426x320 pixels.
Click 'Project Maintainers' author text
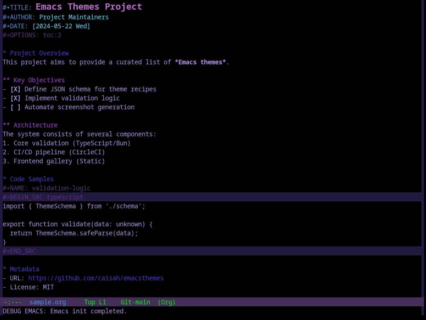pyautogui.click(x=74, y=17)
